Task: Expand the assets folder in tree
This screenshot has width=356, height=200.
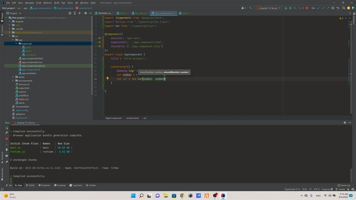Action: [13, 77]
